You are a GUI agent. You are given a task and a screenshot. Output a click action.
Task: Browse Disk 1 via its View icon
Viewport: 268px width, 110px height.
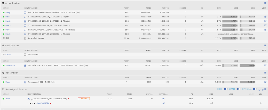(x=265, y=17)
